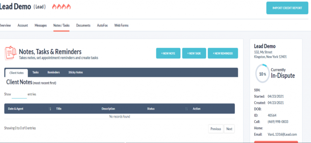Click the + New Reminder button
The height and width of the screenshot is (143, 311).
pos(223,53)
